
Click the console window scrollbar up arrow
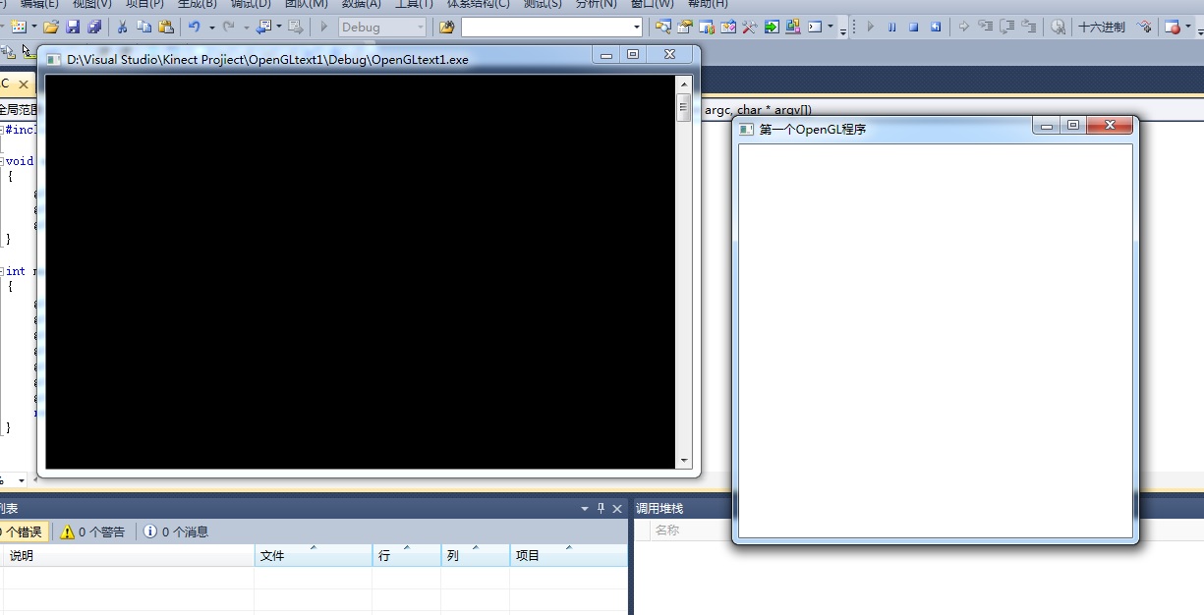point(684,84)
